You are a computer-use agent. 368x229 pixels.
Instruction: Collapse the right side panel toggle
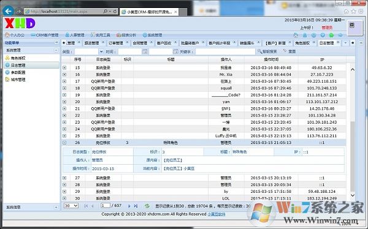point(361,43)
